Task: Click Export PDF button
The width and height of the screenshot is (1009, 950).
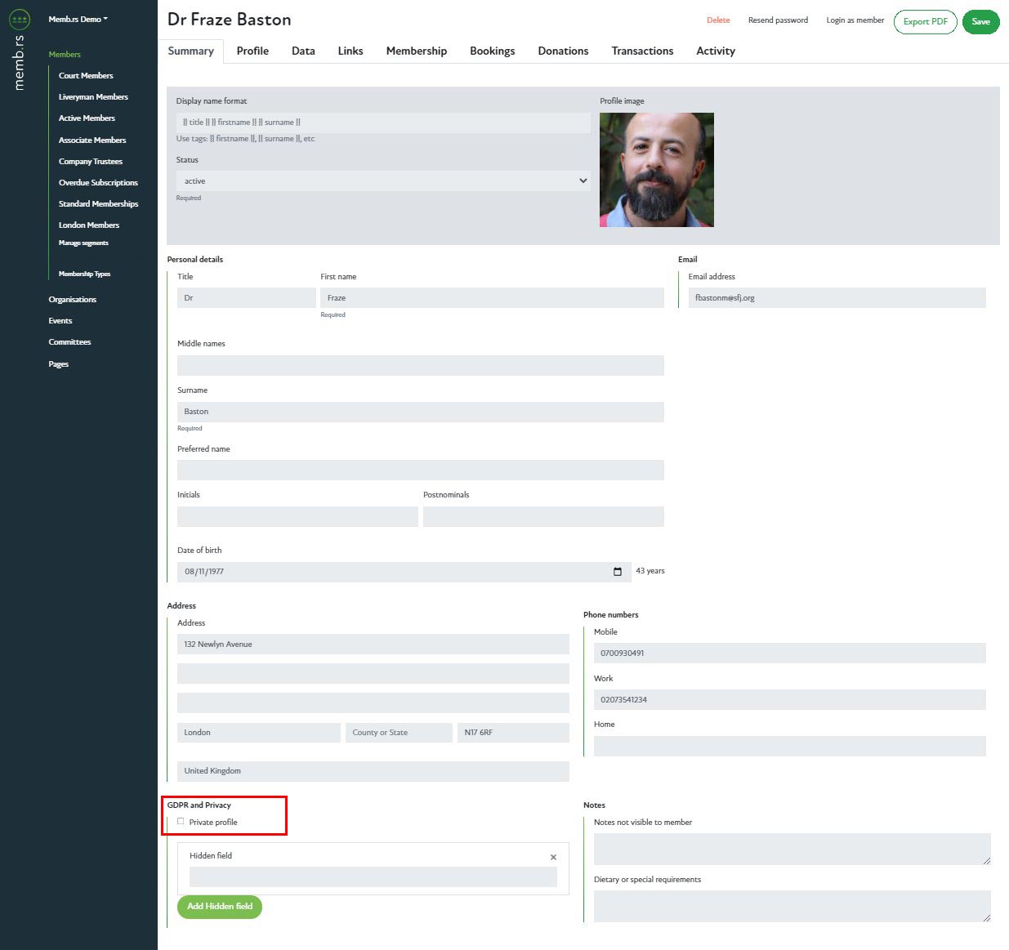Action: click(925, 21)
